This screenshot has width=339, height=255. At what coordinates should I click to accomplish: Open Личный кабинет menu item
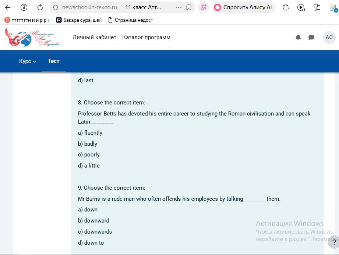point(95,37)
